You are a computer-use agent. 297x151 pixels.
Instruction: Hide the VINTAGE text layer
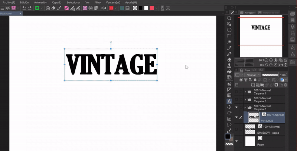[x=236, y=118]
